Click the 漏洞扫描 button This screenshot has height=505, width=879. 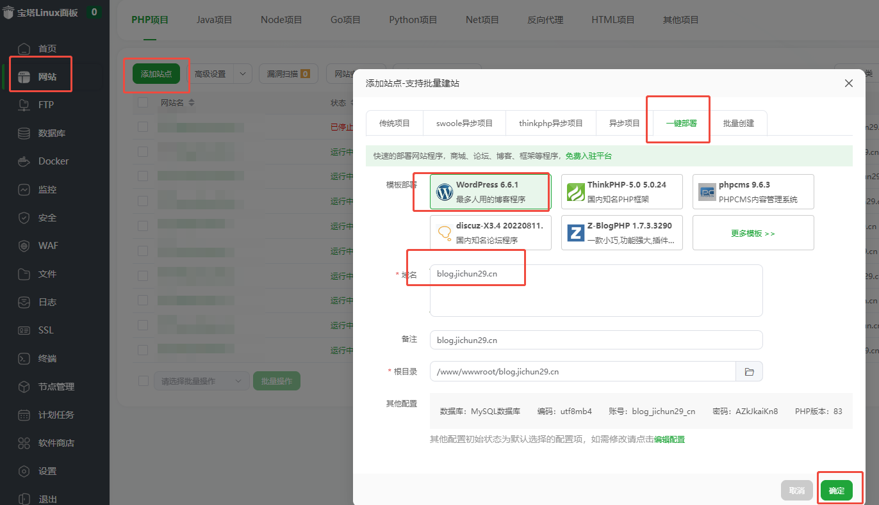(x=288, y=74)
